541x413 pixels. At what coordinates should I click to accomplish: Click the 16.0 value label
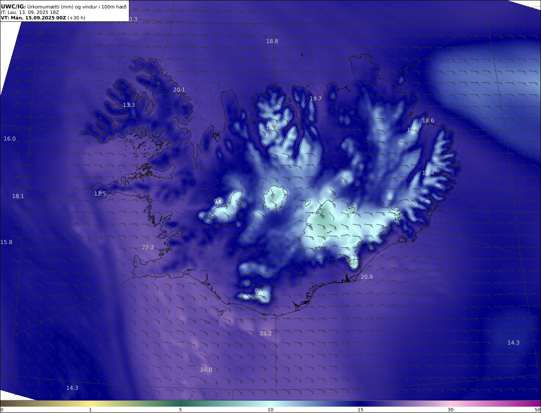coord(10,139)
